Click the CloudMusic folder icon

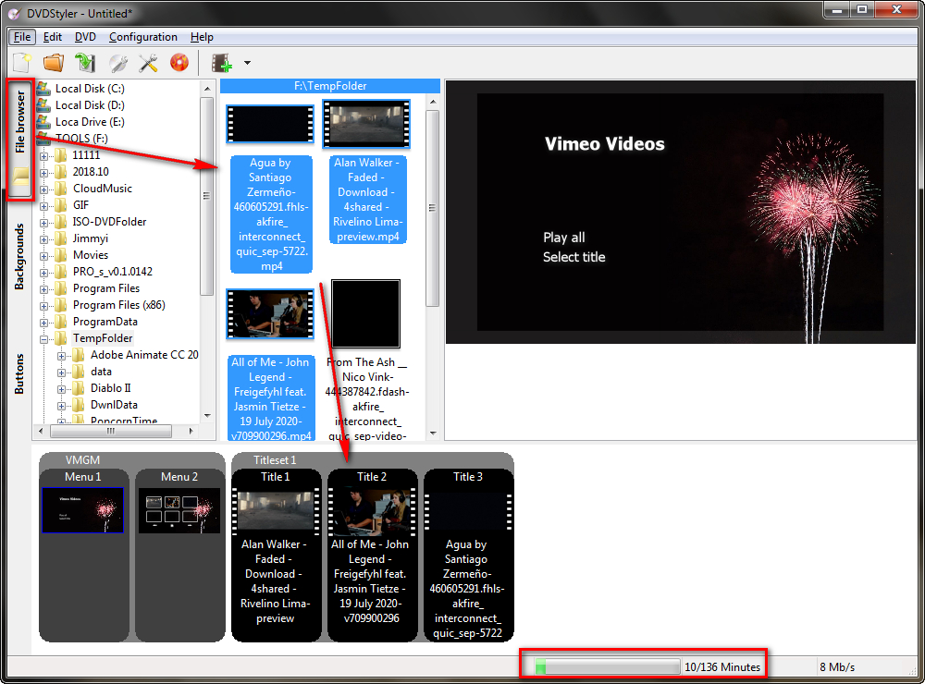coord(61,189)
